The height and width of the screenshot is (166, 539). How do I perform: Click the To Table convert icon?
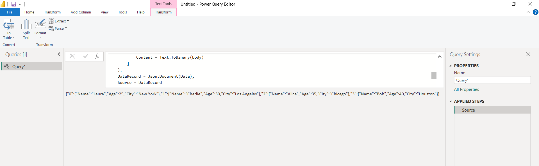(8, 25)
